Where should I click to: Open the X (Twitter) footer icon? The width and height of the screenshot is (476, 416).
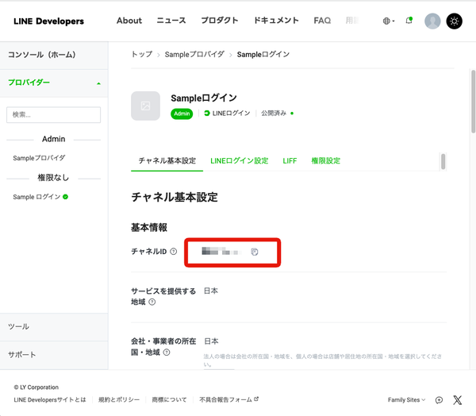[x=457, y=400]
